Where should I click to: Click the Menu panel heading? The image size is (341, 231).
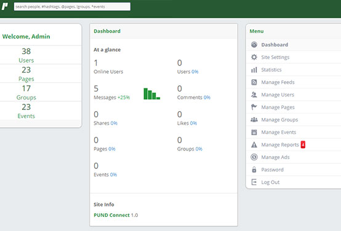point(257,31)
